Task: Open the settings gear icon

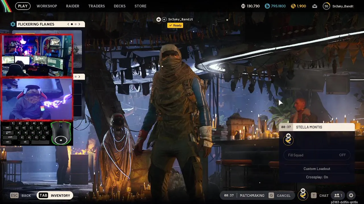Action: click(x=351, y=195)
